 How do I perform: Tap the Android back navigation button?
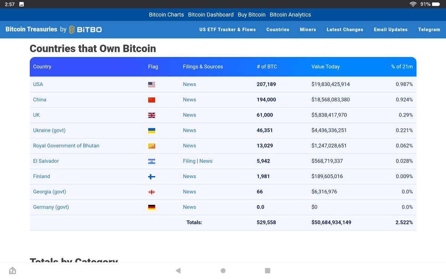(x=178, y=270)
